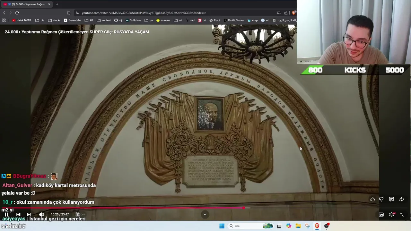The image size is (411, 231).
Task: Click the 15:20 / 25:47 time display
Action: coord(60,214)
